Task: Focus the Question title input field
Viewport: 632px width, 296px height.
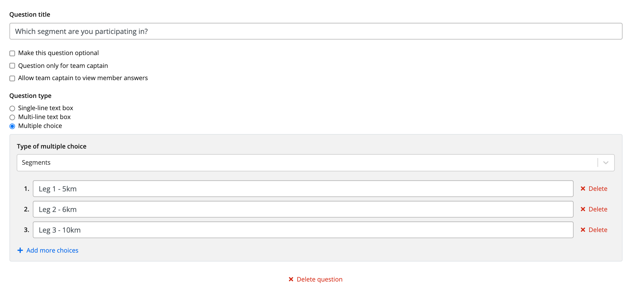Action: click(316, 31)
